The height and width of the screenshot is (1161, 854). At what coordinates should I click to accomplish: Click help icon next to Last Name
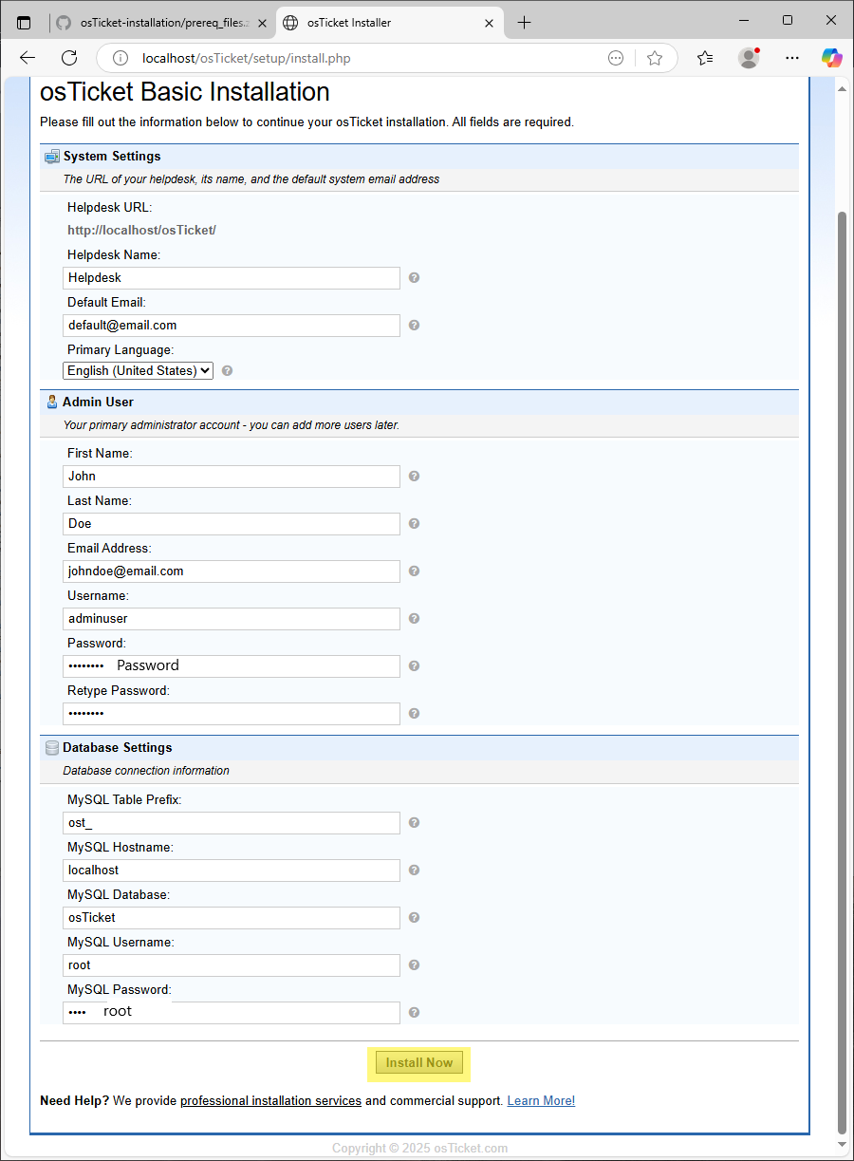point(414,524)
